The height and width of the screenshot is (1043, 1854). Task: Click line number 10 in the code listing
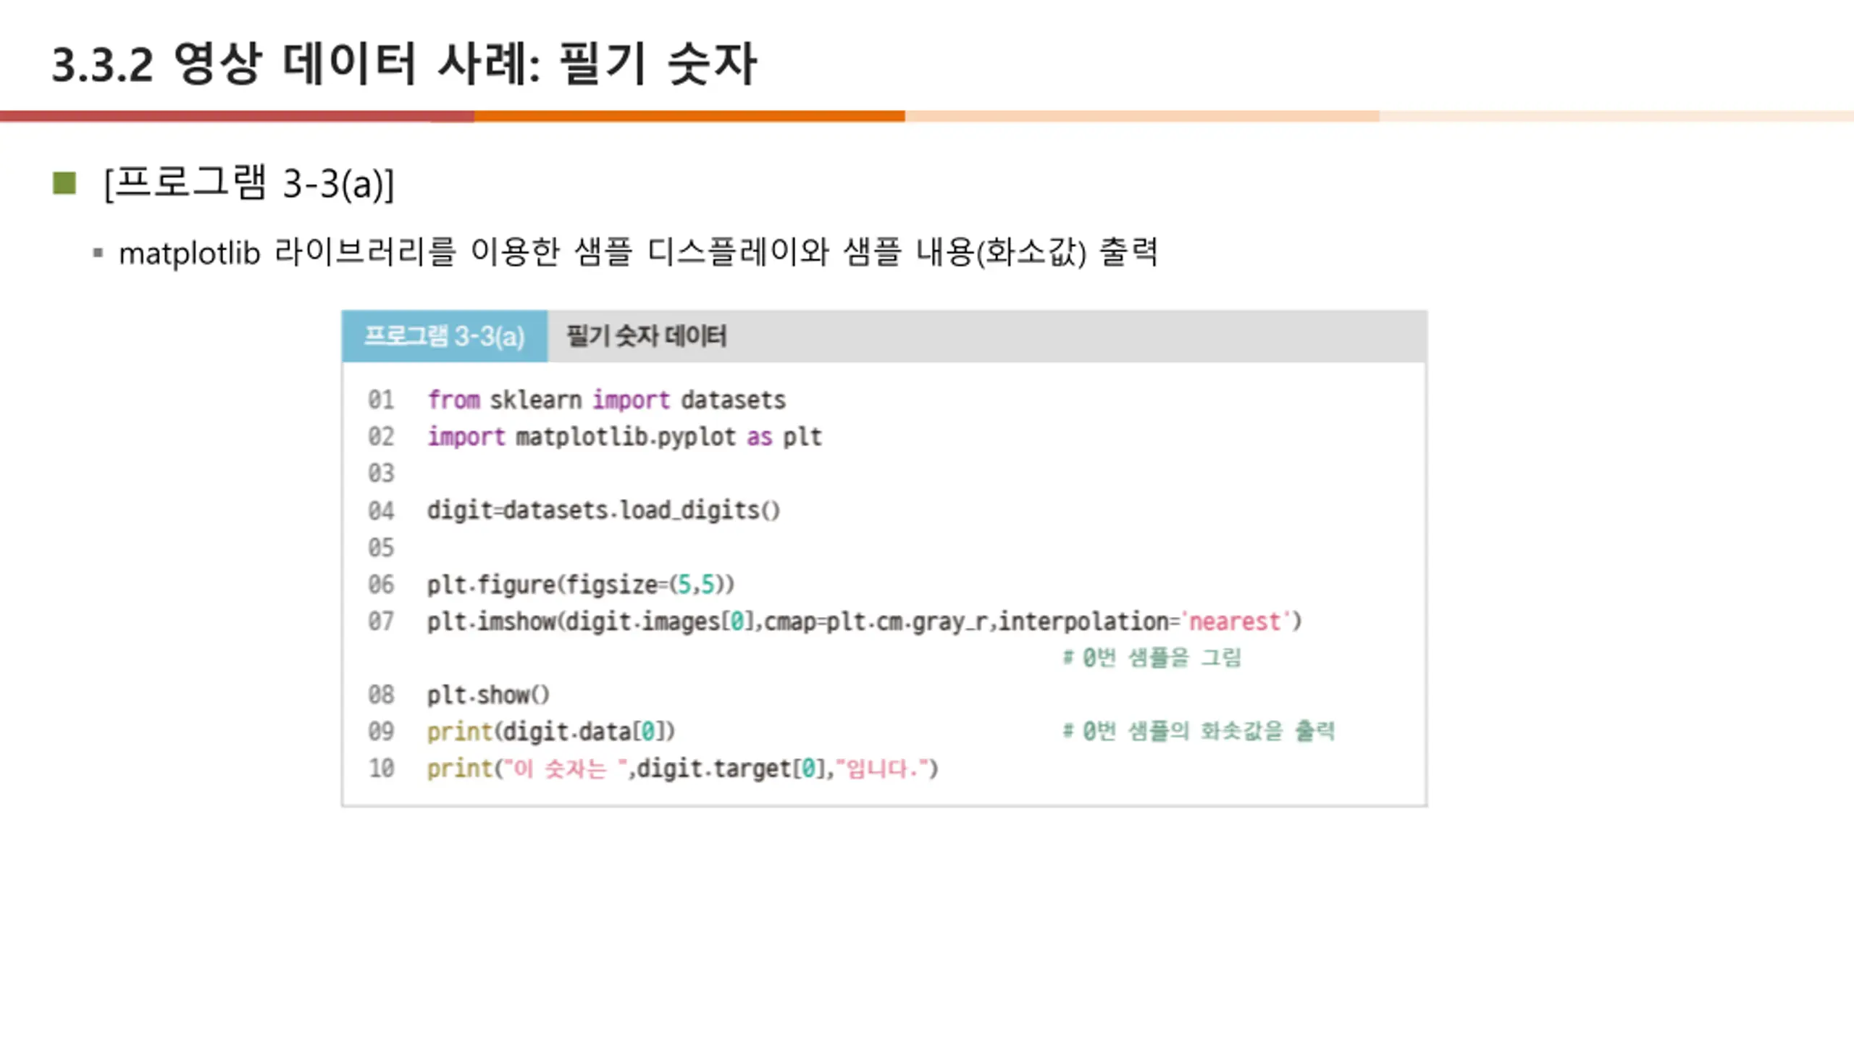click(381, 768)
